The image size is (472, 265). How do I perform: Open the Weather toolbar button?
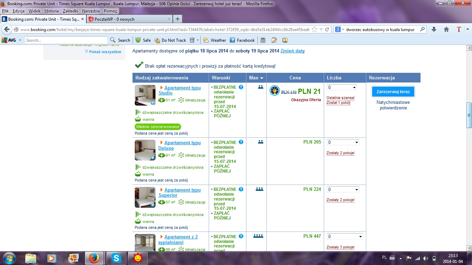pyautogui.click(x=215, y=40)
